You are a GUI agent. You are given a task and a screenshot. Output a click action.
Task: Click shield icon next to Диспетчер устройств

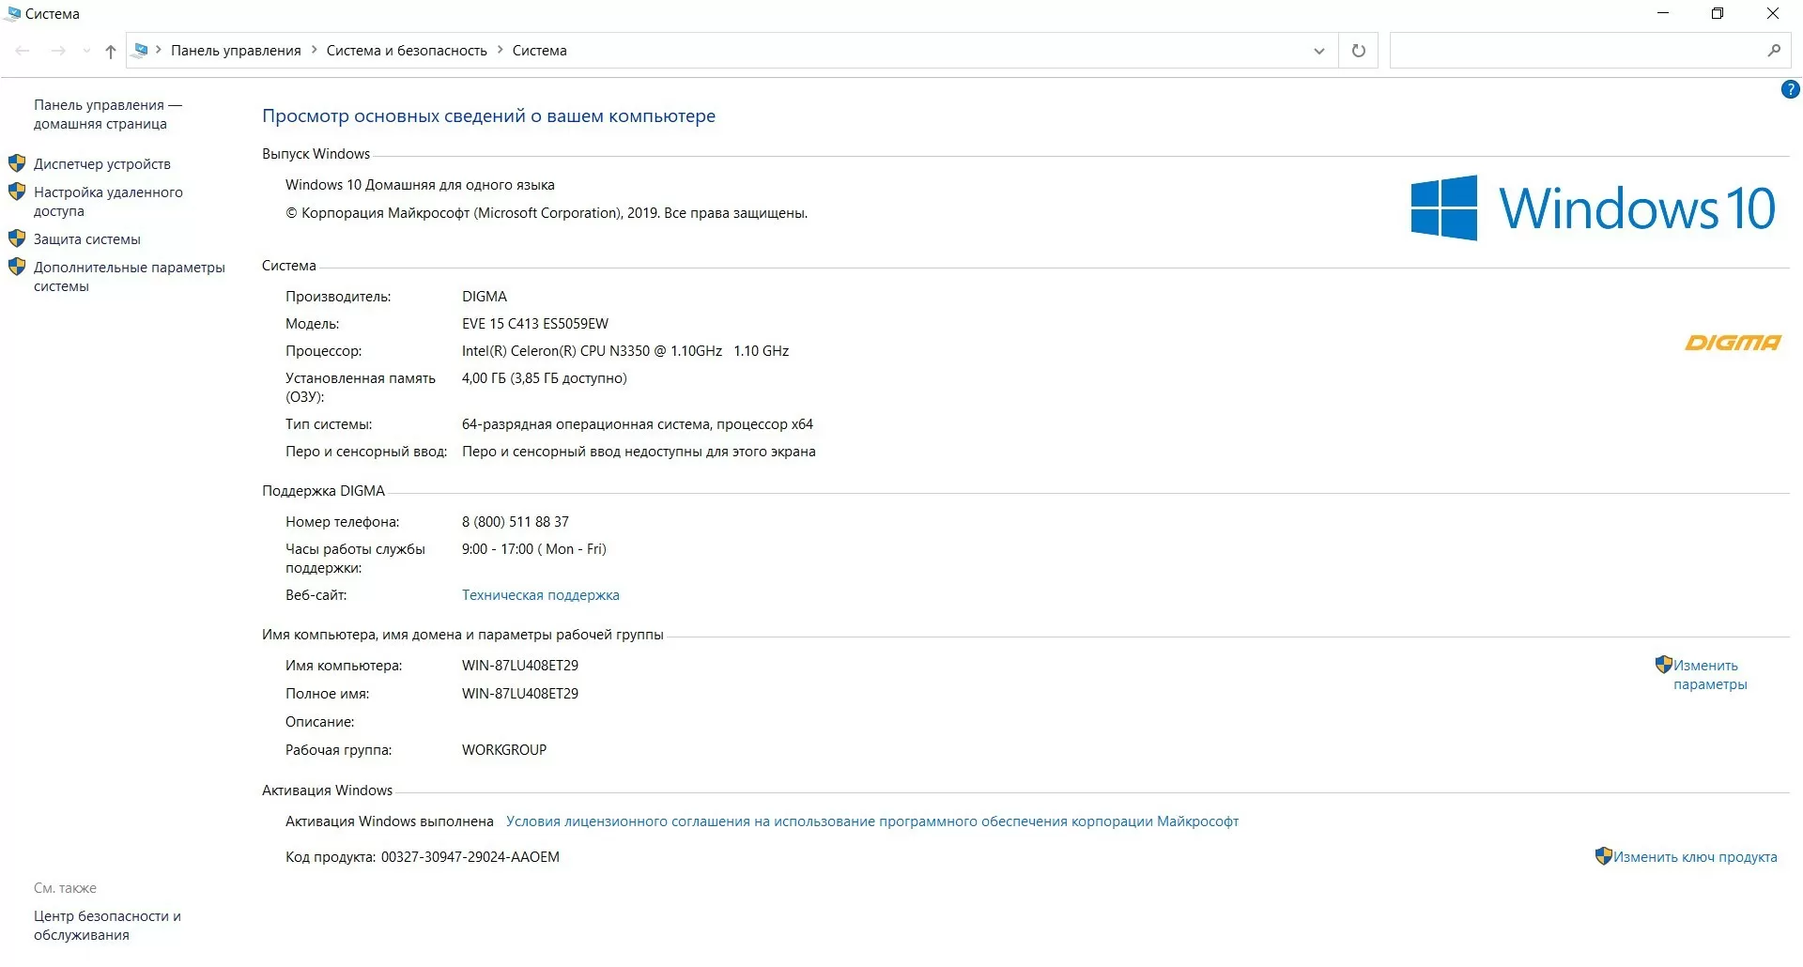click(x=17, y=163)
